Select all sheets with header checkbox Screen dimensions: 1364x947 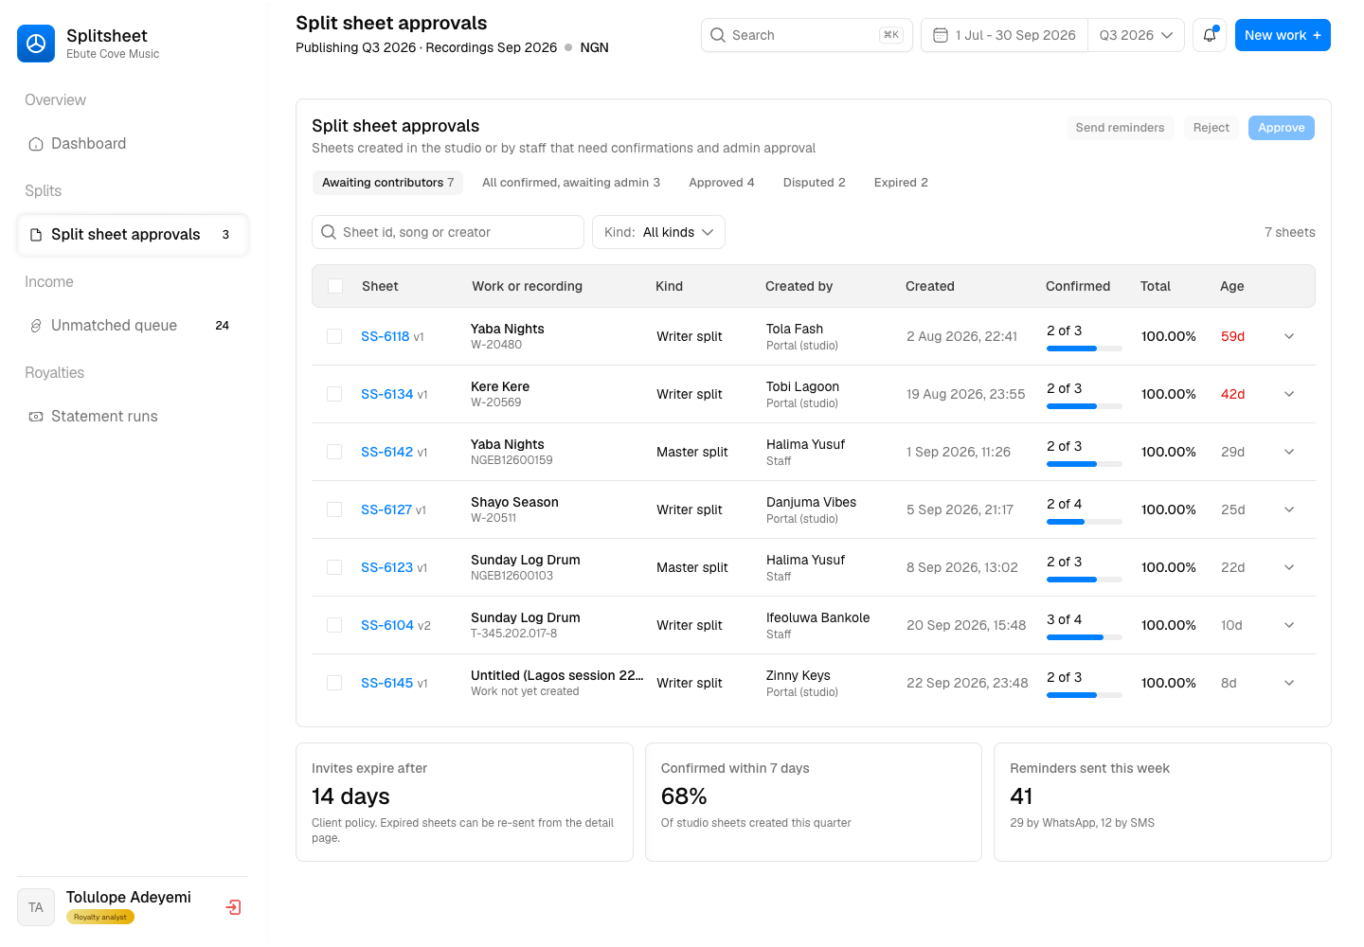coord(335,286)
